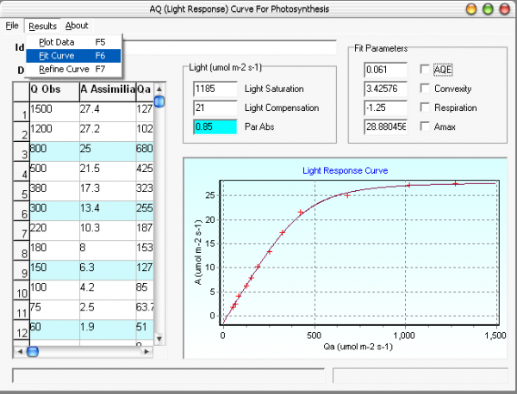
Task: Select row header 12
Action: (x=21, y=329)
